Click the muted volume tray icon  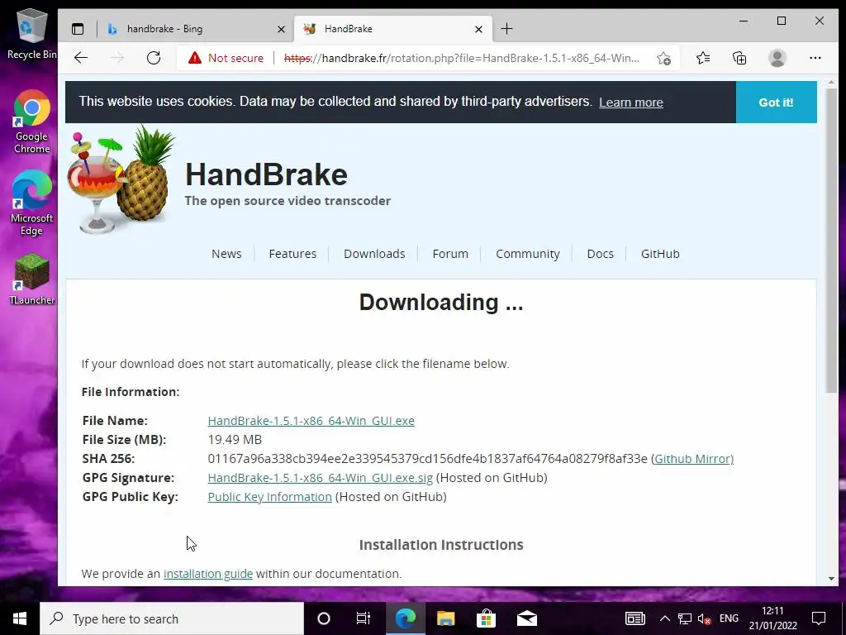[x=704, y=618]
